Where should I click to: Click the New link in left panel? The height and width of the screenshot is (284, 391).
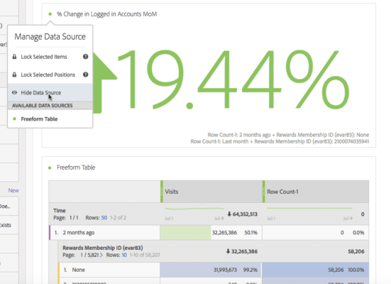click(13, 190)
